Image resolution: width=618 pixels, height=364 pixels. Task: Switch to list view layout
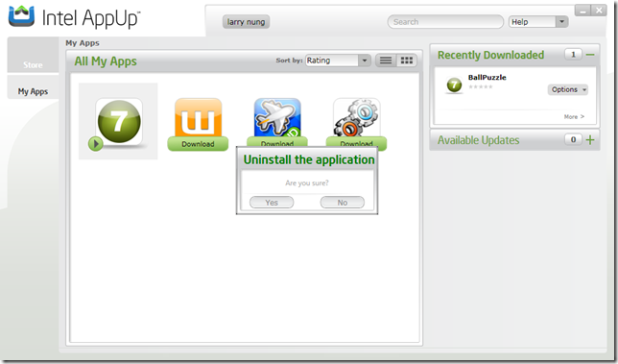tap(386, 61)
